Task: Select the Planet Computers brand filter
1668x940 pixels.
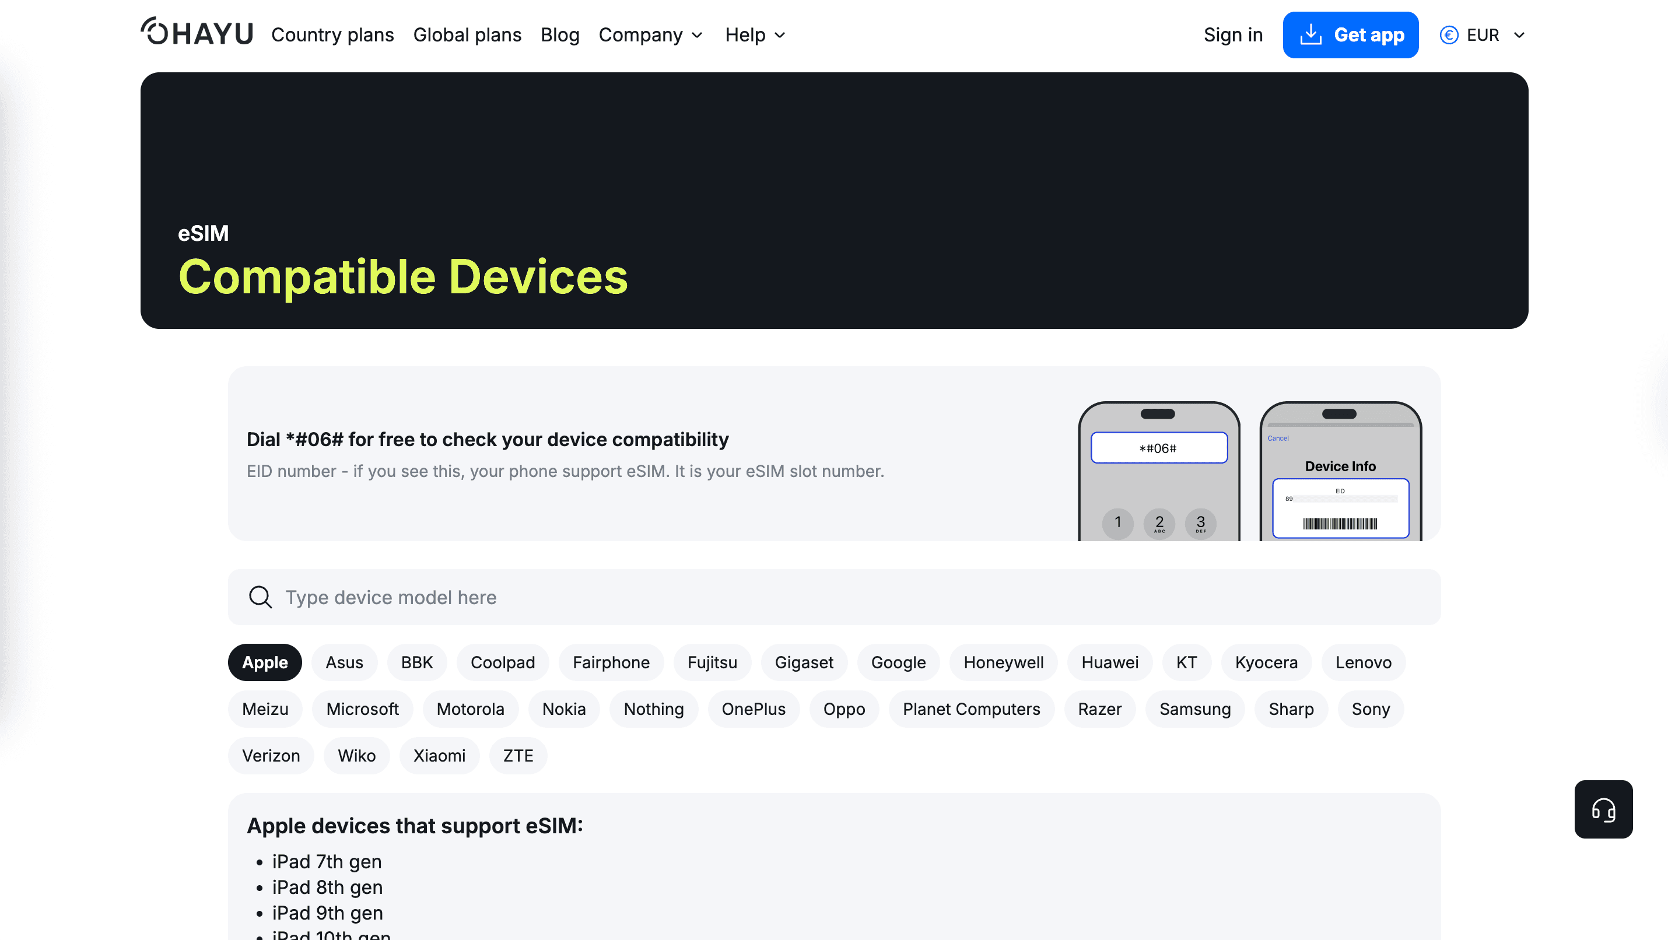Action: (971, 709)
